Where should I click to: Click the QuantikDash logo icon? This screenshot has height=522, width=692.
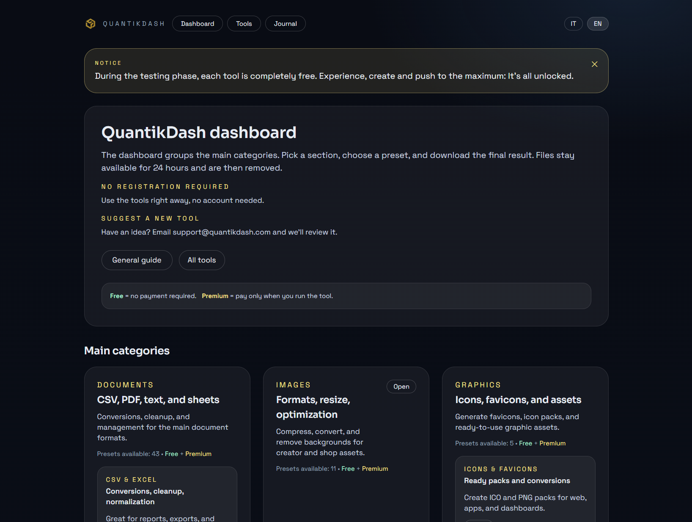coord(91,23)
